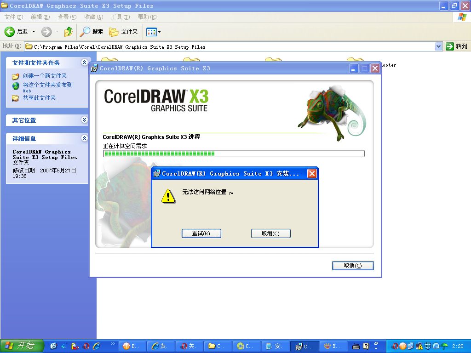
Task: Click the Windows Start (开始) button
Action: click(x=22, y=346)
